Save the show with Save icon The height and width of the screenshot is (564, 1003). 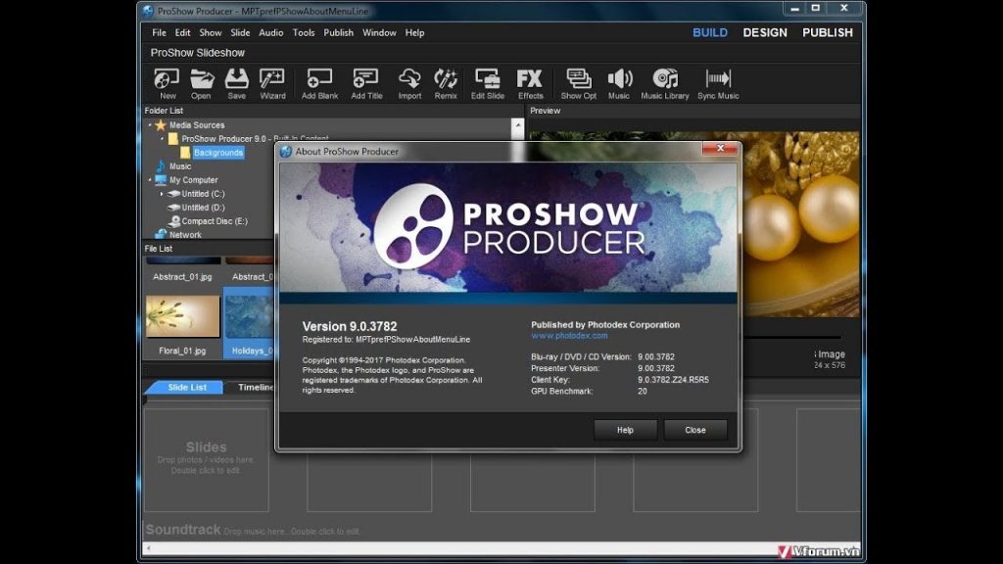pyautogui.click(x=237, y=84)
